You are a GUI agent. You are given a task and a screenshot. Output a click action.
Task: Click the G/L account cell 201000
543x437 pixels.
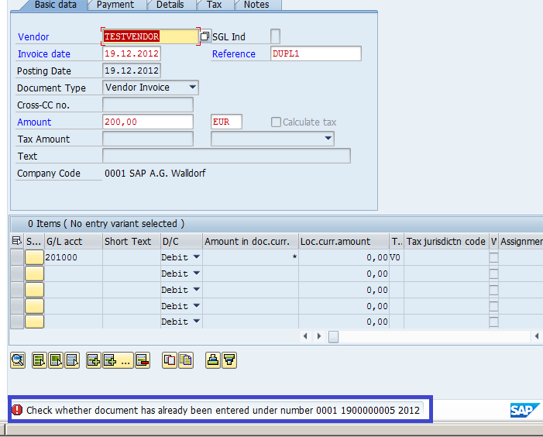74,257
